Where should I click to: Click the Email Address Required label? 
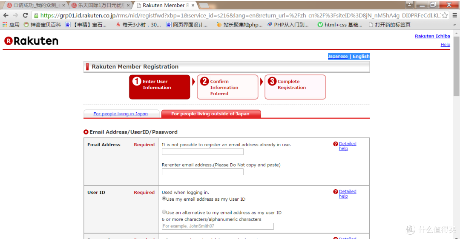[x=144, y=145]
